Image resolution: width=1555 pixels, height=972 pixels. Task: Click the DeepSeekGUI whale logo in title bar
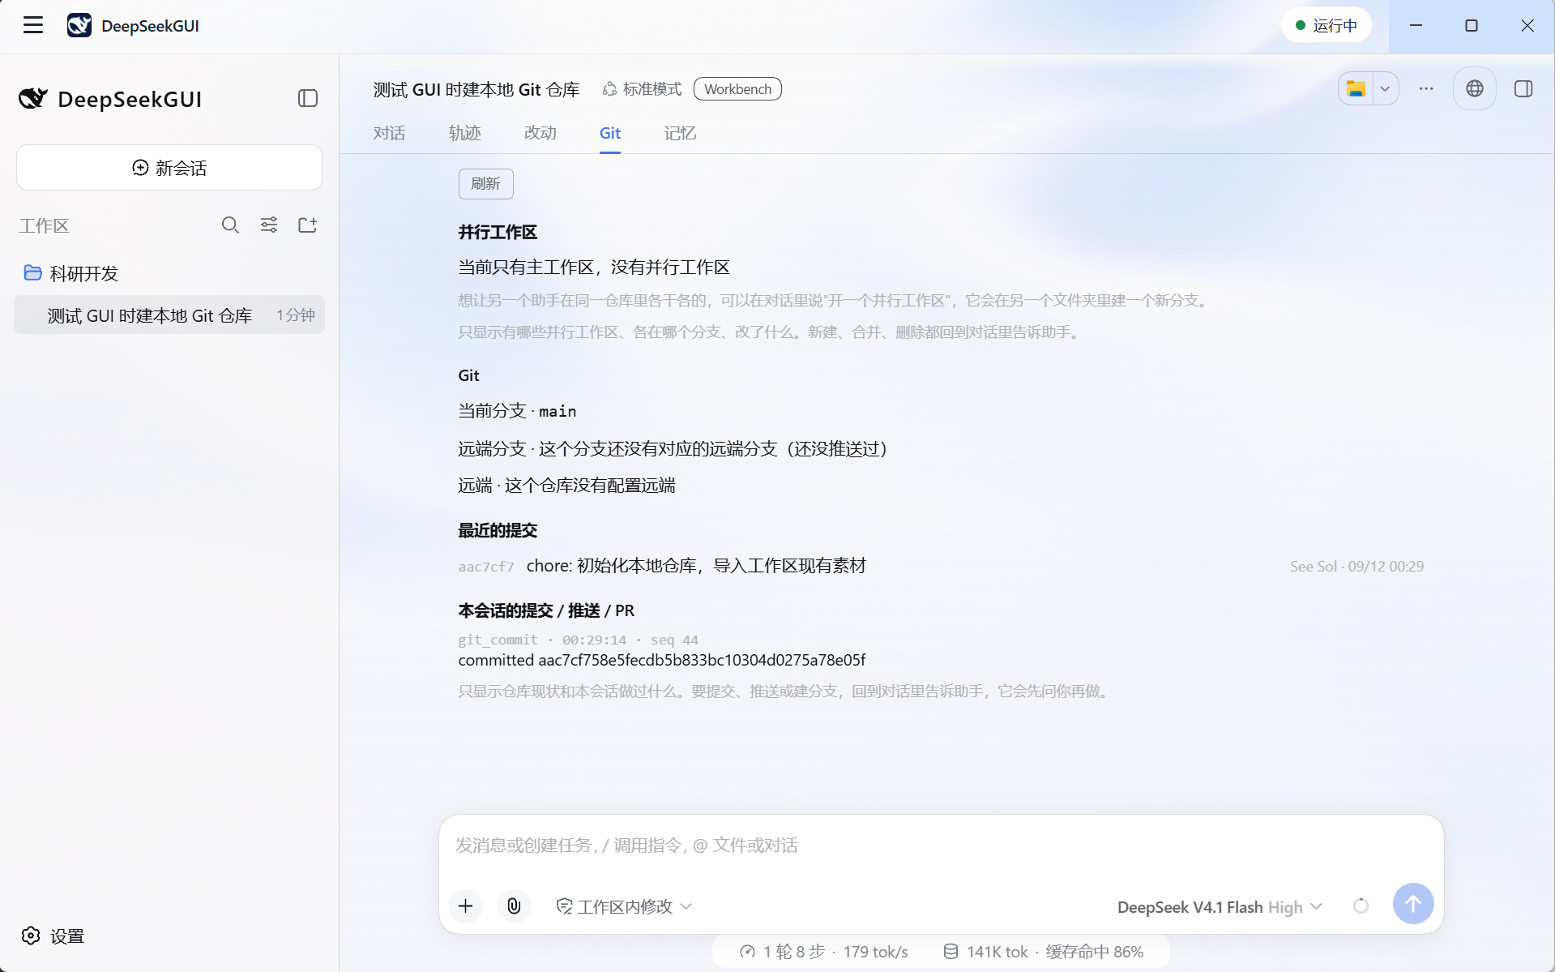(x=79, y=25)
